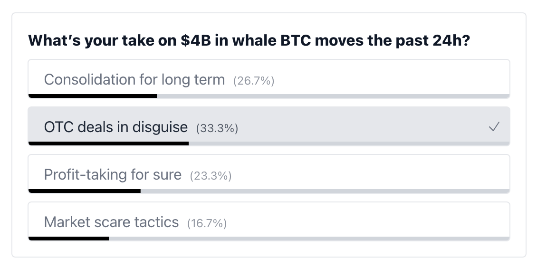537x268 pixels.
Task: Click the 33.3% percentage label
Action: (217, 128)
